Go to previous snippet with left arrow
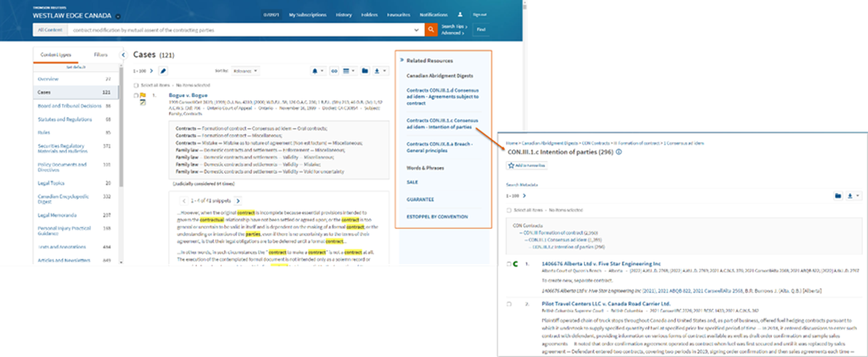Screen dimensions: 868x357 pyautogui.click(x=183, y=201)
